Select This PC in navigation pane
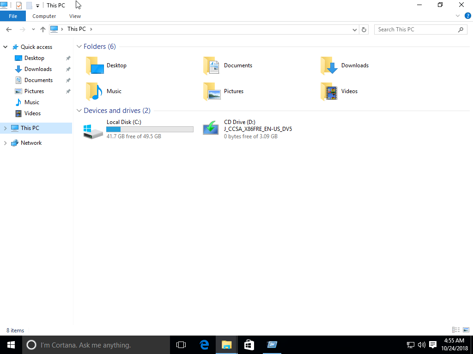The height and width of the screenshot is (354, 473). coord(30,128)
